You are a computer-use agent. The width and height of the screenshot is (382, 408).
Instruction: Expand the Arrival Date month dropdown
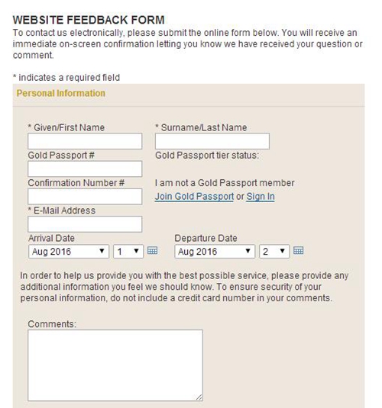click(69, 252)
